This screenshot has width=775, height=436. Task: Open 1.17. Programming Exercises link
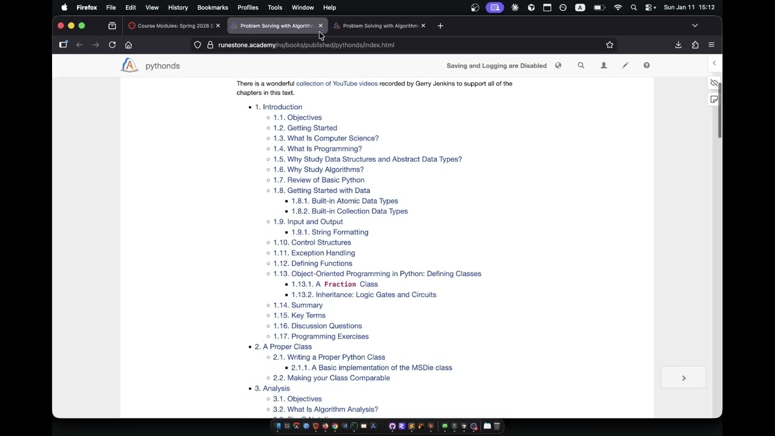click(320, 336)
